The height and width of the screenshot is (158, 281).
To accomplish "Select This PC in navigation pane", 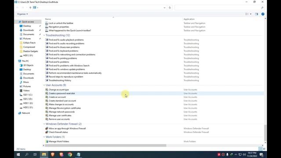I will 25,61.
